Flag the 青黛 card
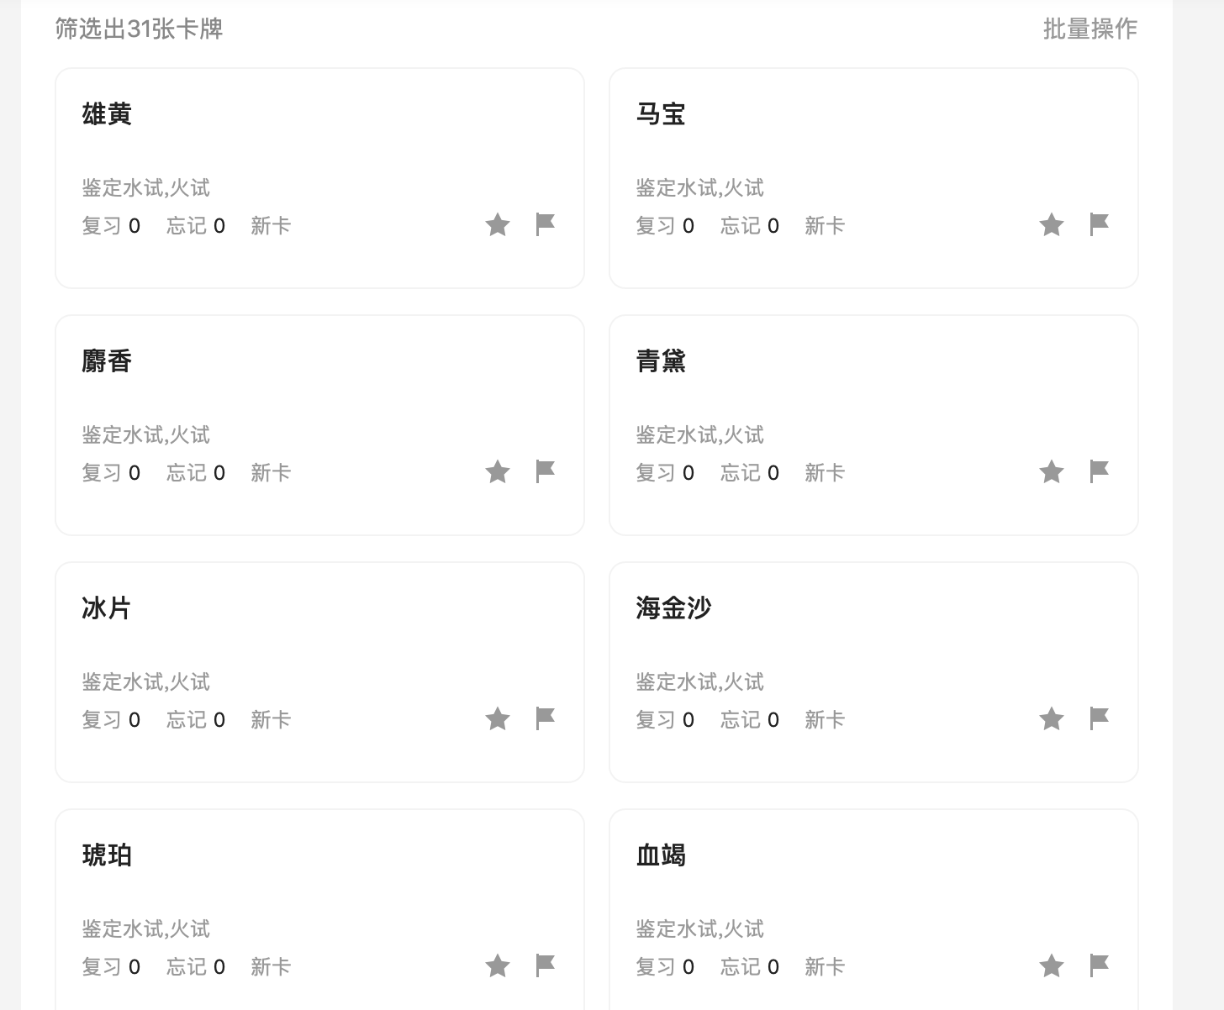 [x=1100, y=471]
